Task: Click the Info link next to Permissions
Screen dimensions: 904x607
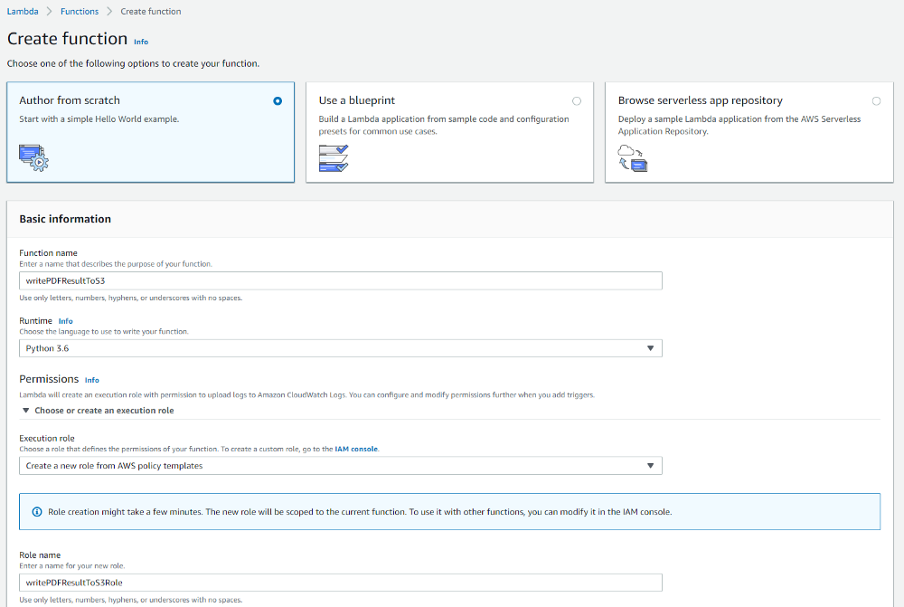Action: coord(91,380)
